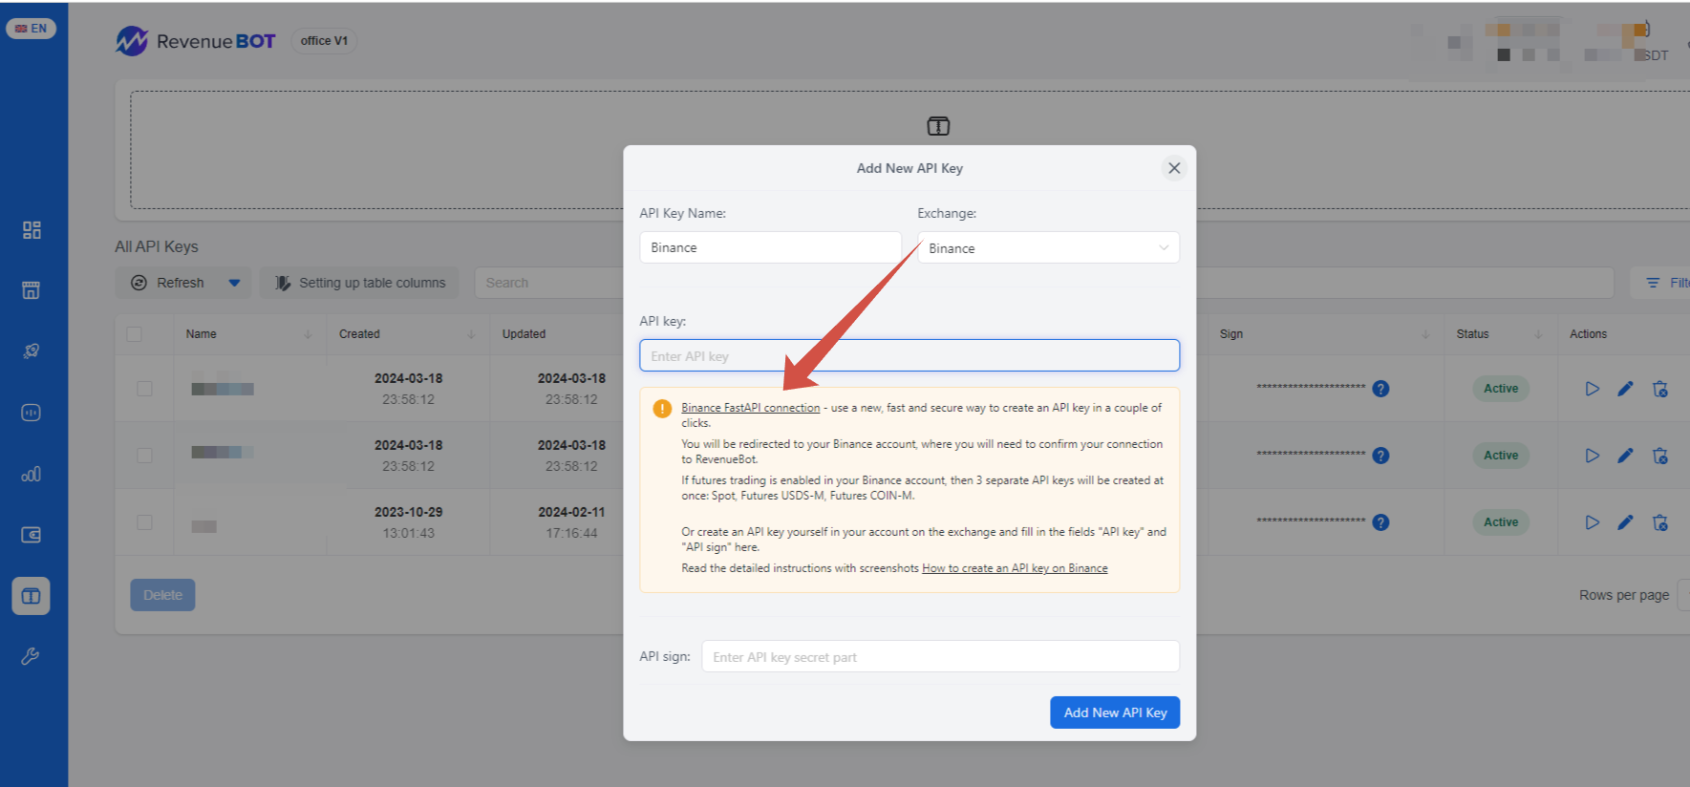1690x787 pixels.
Task: Click the API keys icon above the dialog
Action: tap(938, 126)
